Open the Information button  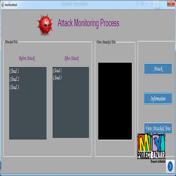(x=158, y=99)
